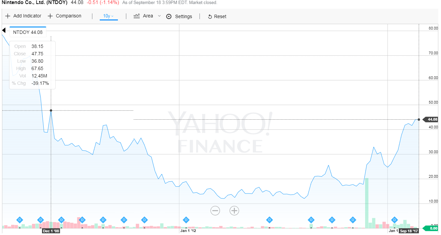Click the green 0.00 volume tag
Viewport: 441px width, 235px height.
click(x=431, y=228)
